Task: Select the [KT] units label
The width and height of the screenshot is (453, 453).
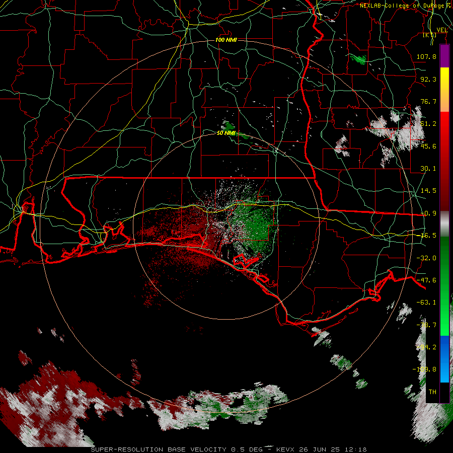Action: [430, 35]
